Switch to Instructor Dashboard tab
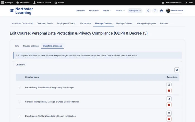The width and height of the screenshot is (195, 122). point(22,23)
